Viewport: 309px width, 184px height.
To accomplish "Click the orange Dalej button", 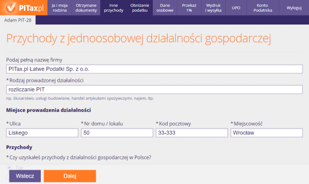I will click(x=70, y=176).
